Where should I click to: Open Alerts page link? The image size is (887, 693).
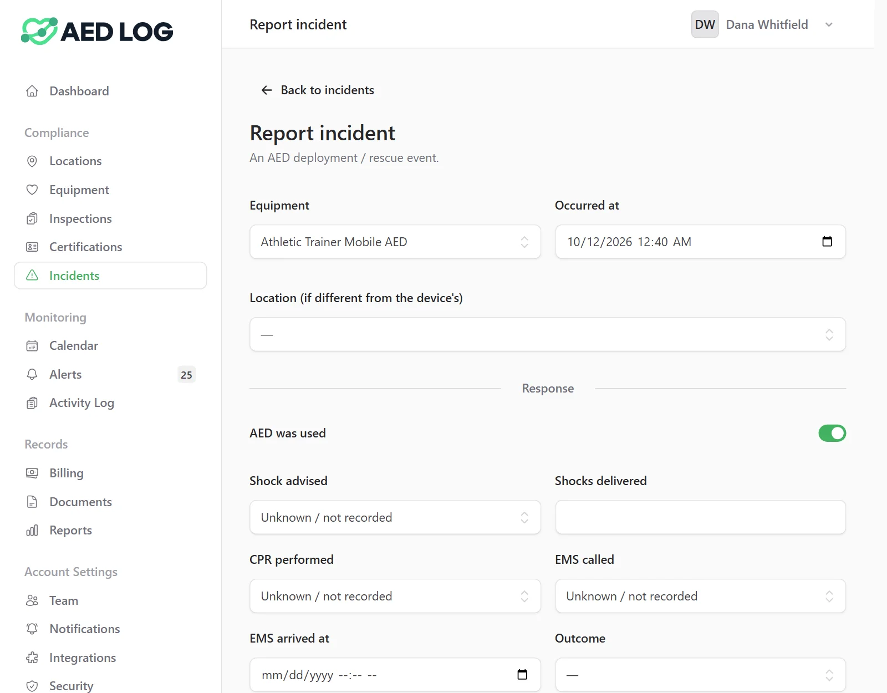110,374
